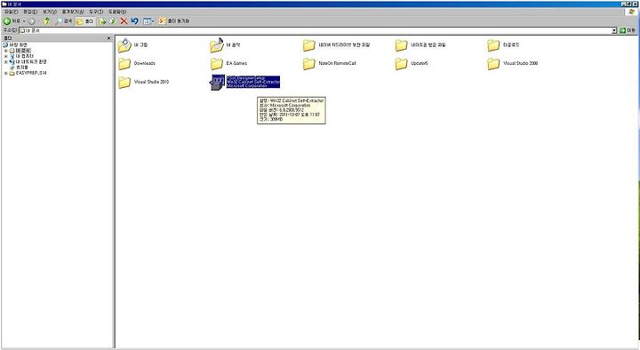Expand the 내 문서 tree node

[x=5, y=51]
